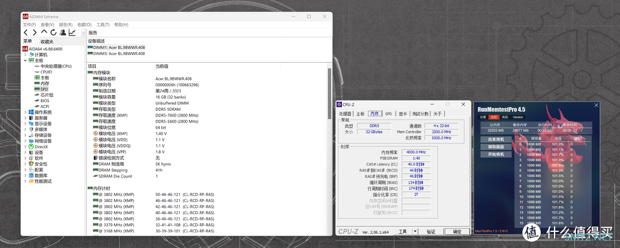Open the 报告 report button in AIDA64 toolbar

tap(90, 32)
